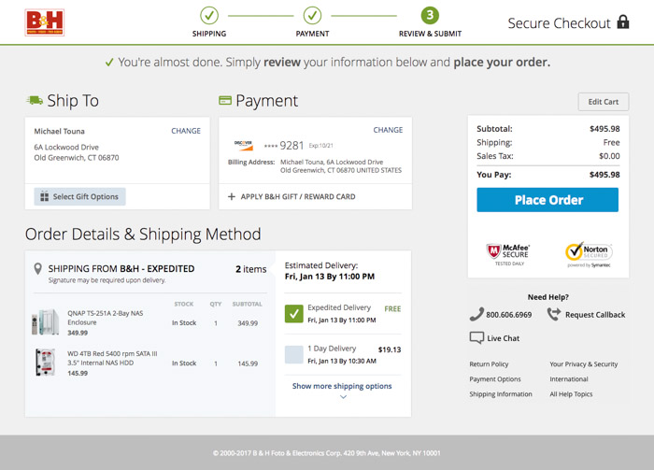Open Live Chat link
The image size is (654, 470).
503,338
